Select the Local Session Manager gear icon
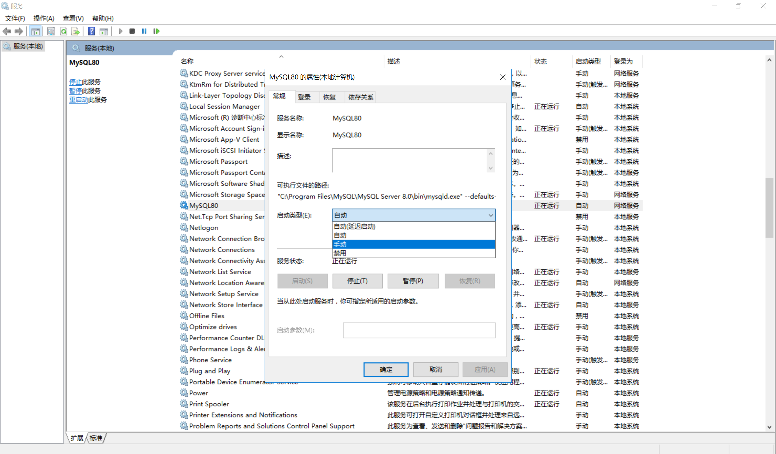776x454 pixels. 184,106
